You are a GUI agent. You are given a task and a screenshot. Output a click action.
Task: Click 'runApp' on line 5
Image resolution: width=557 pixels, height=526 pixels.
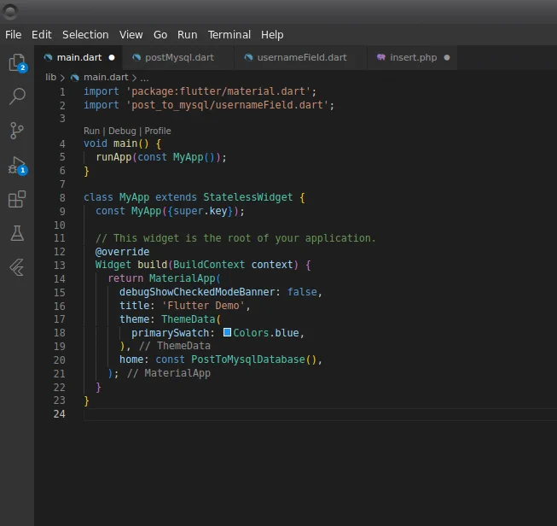[113, 157]
